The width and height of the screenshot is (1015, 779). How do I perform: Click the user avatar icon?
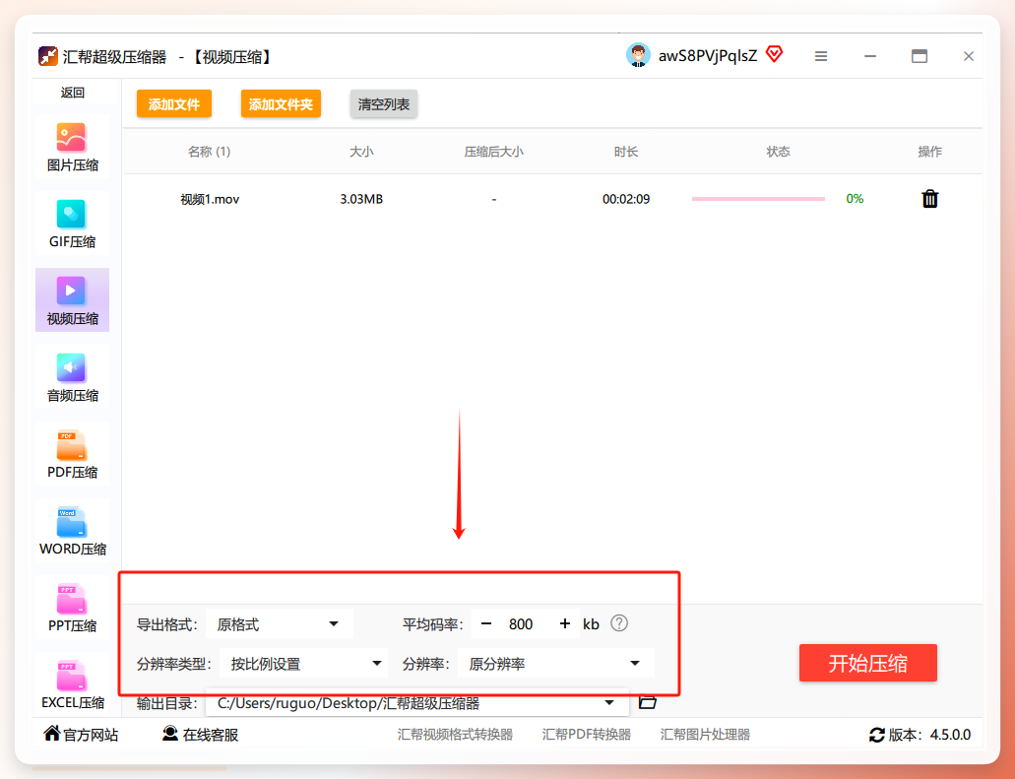pos(638,56)
